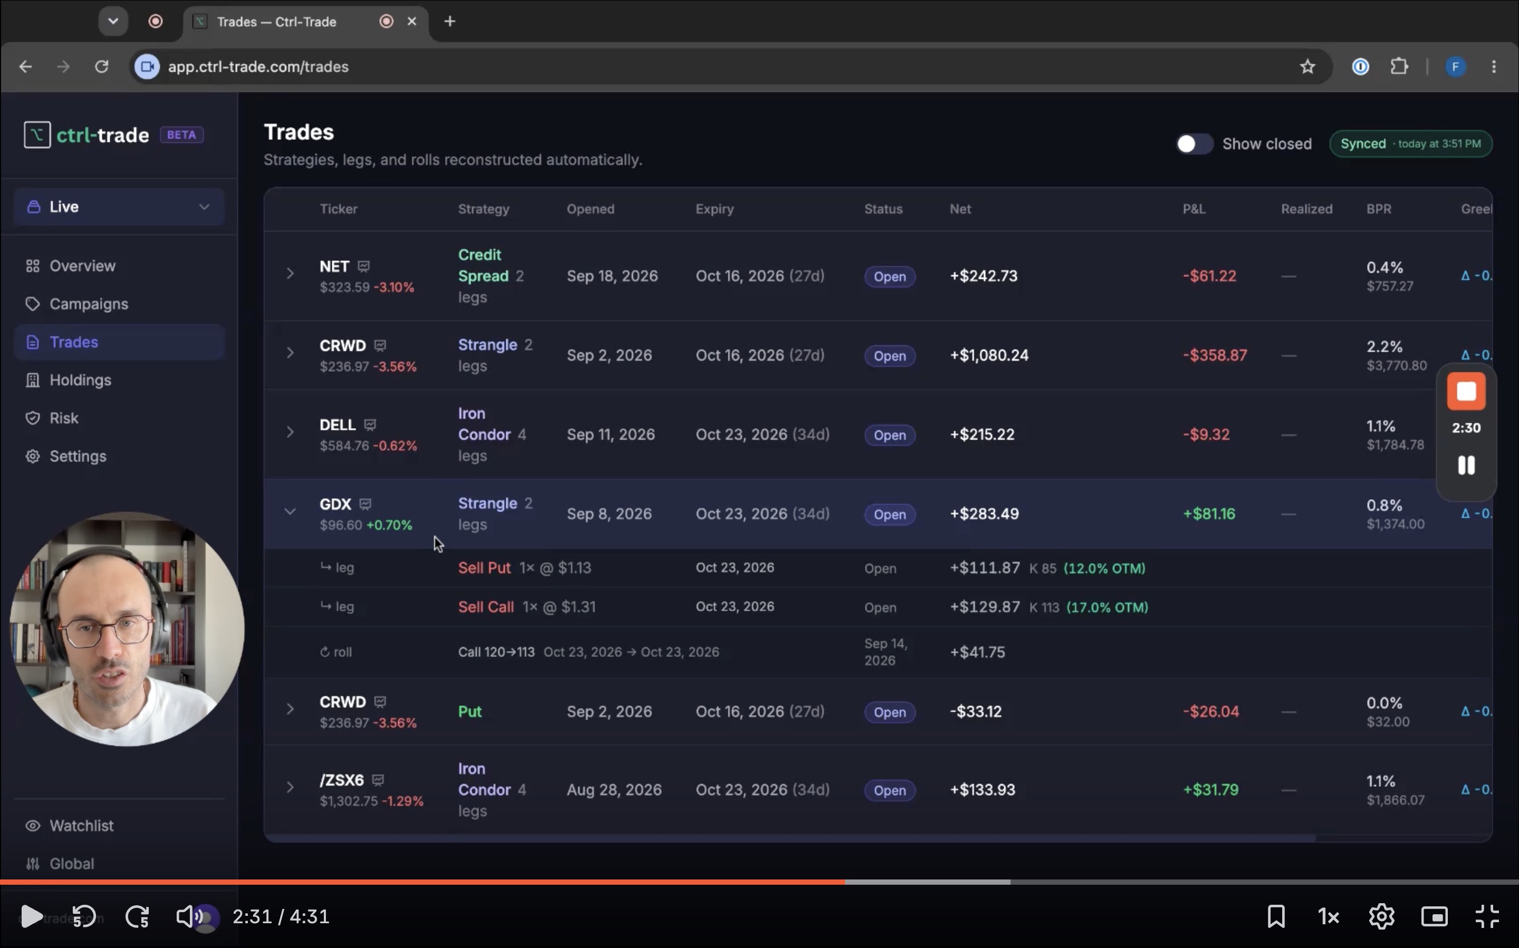Viewport: 1519px width, 948px height.
Task: Play the video
Action: [x=31, y=917]
